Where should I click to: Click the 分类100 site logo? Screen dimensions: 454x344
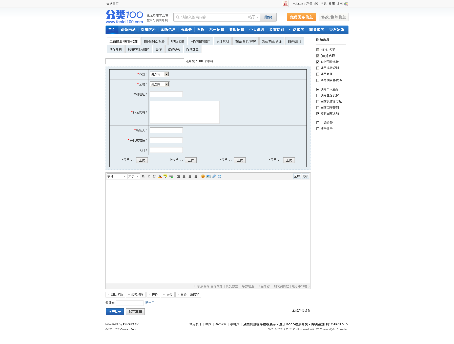pyautogui.click(x=124, y=17)
